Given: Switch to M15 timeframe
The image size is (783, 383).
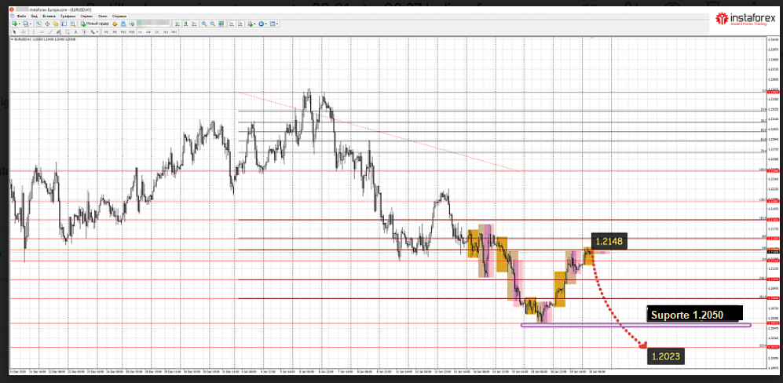Looking at the screenshot, I should [x=123, y=32].
